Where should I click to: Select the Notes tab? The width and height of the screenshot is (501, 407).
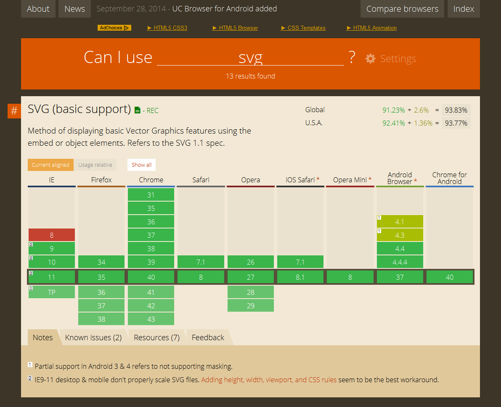tap(43, 337)
